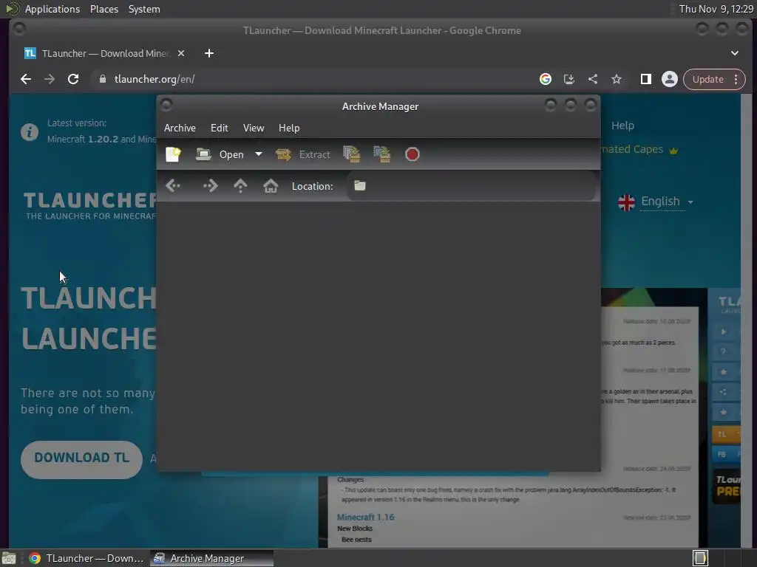Click Chrome's forward navigation arrow
This screenshot has width=757, height=567.
pyautogui.click(x=50, y=79)
